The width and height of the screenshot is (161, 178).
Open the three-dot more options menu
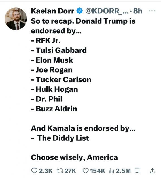click(x=152, y=11)
